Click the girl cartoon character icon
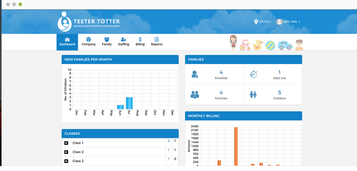This screenshot has height=171, width=357. coord(233,43)
